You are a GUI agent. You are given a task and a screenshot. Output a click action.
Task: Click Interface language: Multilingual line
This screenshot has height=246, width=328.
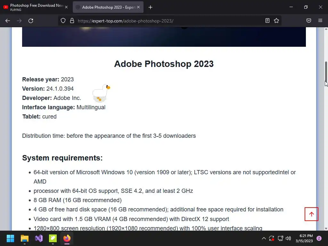pos(64,107)
